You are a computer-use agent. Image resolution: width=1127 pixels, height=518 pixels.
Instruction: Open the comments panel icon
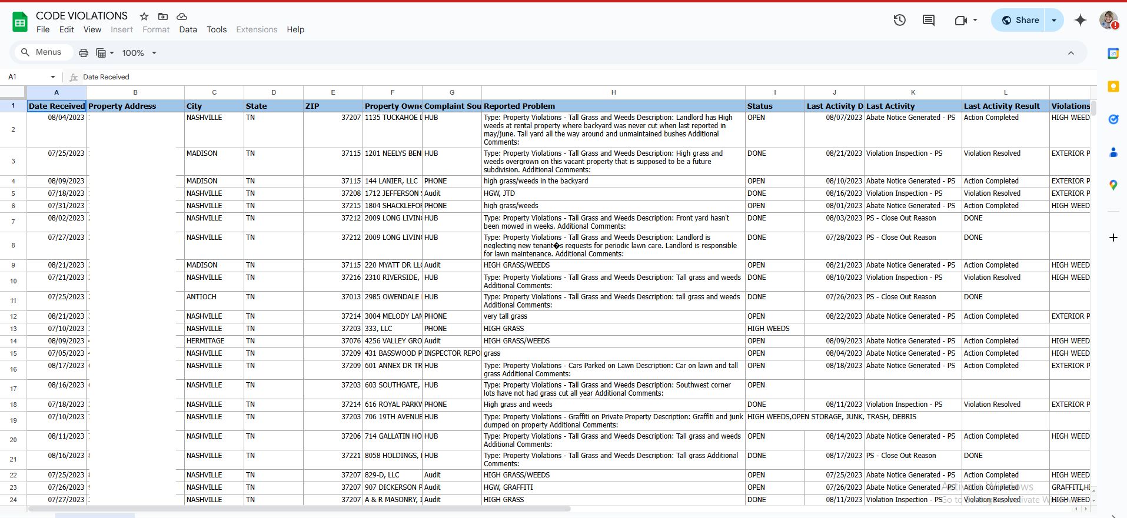pyautogui.click(x=929, y=20)
